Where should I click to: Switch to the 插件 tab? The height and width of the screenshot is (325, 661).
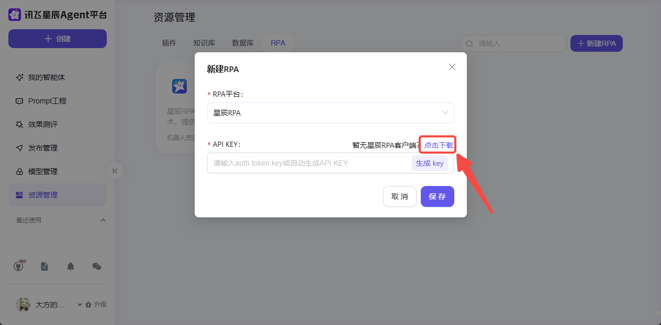169,43
